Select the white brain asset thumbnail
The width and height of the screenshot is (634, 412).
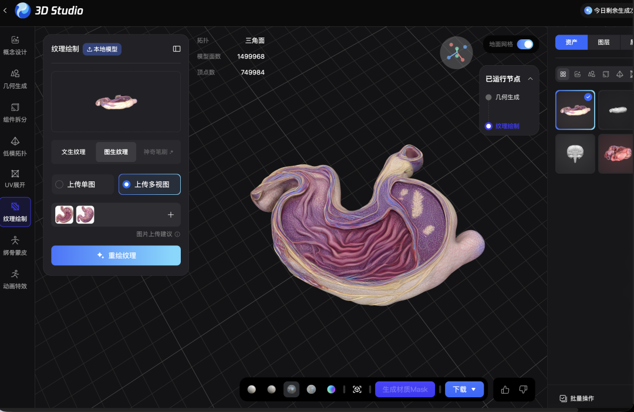point(575,154)
